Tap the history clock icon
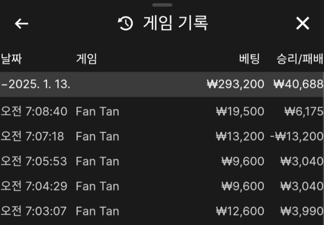 click(126, 24)
